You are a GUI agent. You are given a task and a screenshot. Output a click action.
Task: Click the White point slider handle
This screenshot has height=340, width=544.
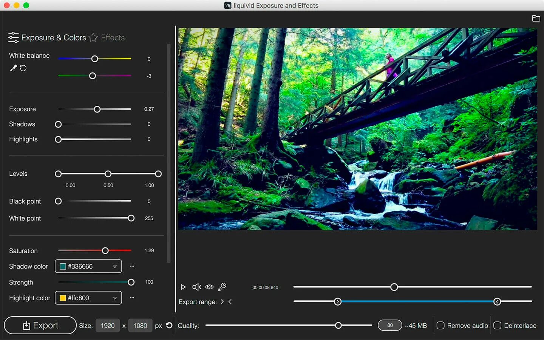coord(131,218)
